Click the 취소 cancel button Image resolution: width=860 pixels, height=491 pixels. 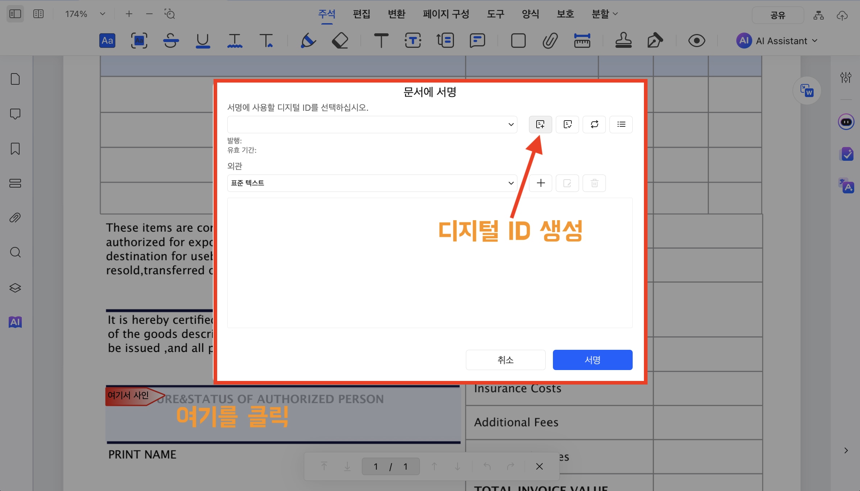pos(505,360)
